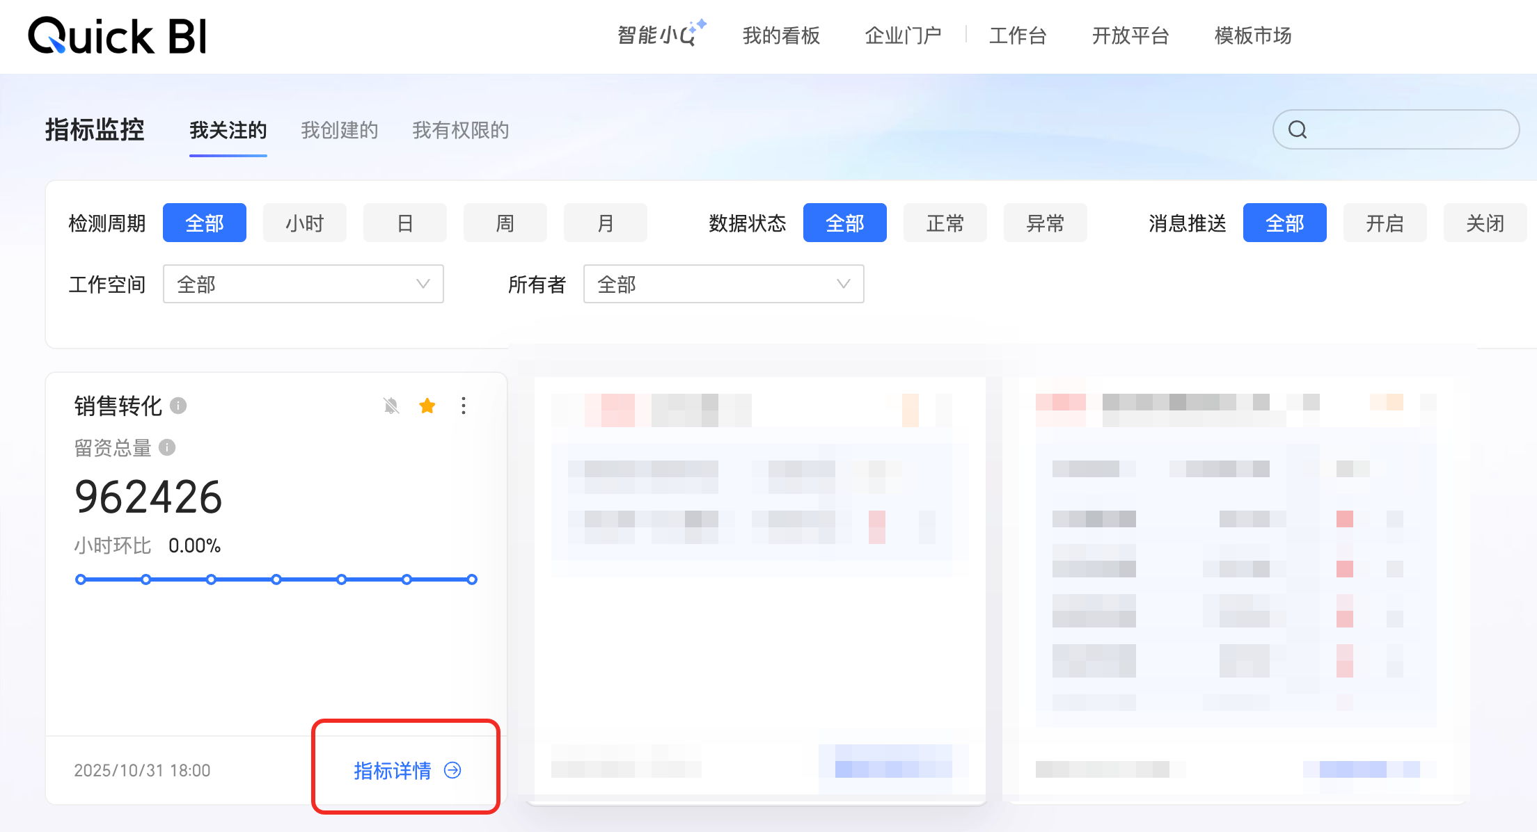1537x832 pixels.
Task: Select 月 detection period filter
Action: tap(605, 223)
